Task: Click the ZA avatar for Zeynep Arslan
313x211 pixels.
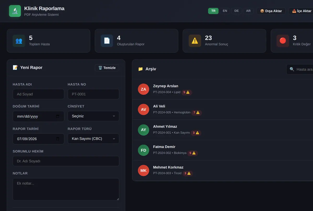Action: click(x=143, y=89)
